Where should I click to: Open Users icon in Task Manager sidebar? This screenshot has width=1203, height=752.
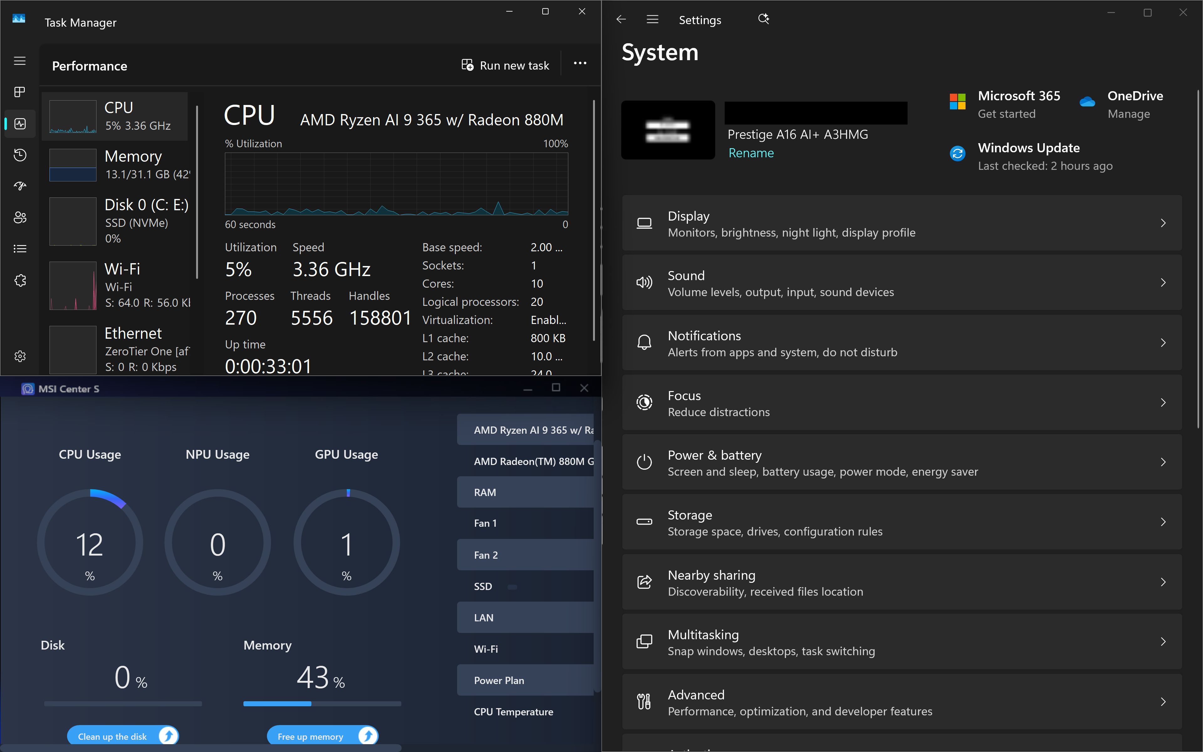(20, 217)
